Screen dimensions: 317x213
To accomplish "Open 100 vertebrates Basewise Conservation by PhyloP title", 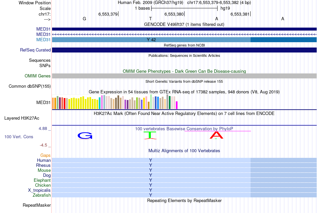I will 184,129.
